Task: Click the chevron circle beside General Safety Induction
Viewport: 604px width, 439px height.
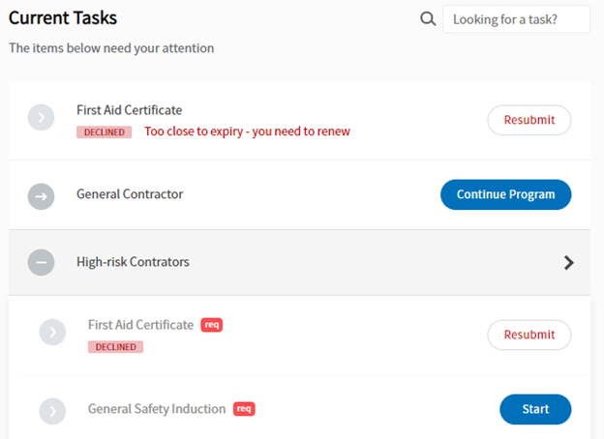Action: point(52,411)
